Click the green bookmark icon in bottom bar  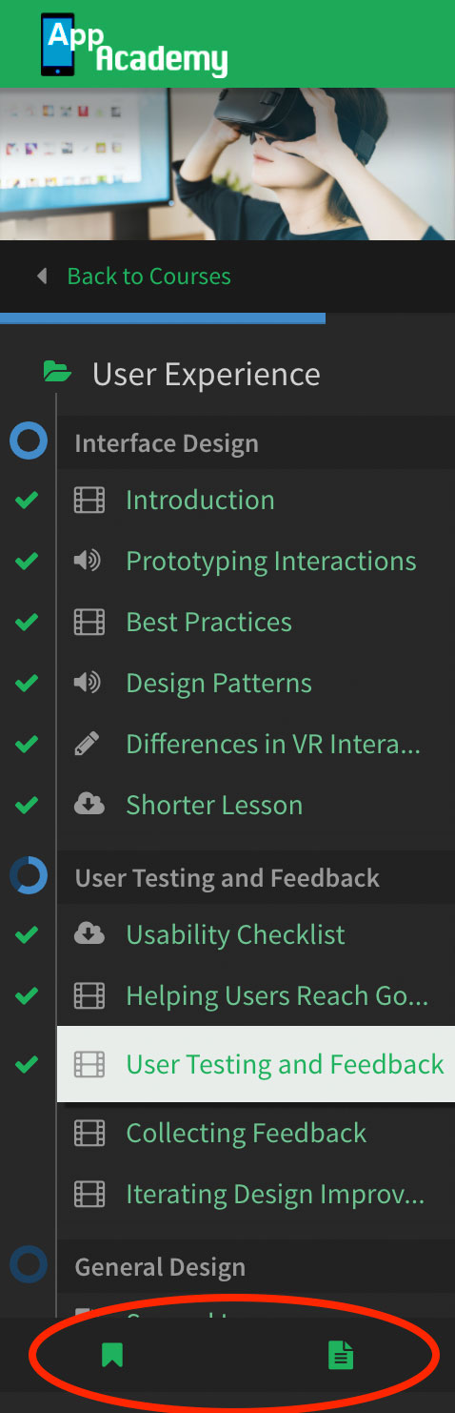tap(112, 1355)
